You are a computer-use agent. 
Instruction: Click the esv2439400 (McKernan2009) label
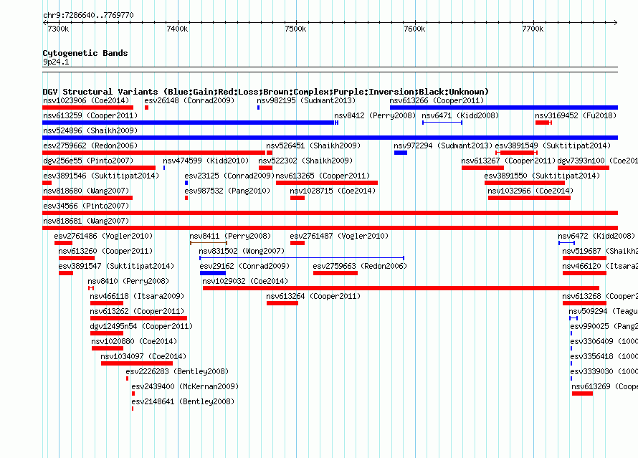click(x=185, y=386)
